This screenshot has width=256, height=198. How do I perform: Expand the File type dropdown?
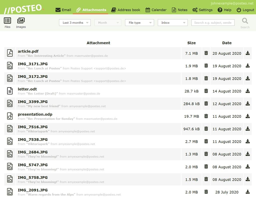(x=139, y=23)
